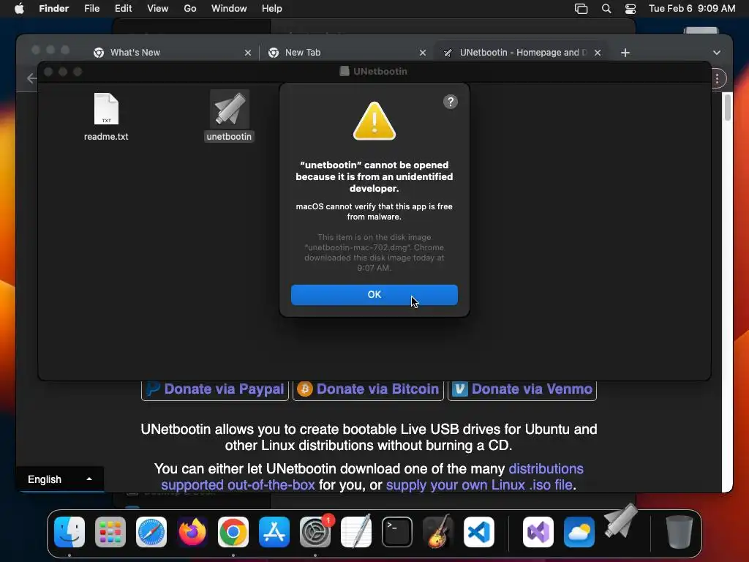Select the unetbootin app icon

point(229,110)
